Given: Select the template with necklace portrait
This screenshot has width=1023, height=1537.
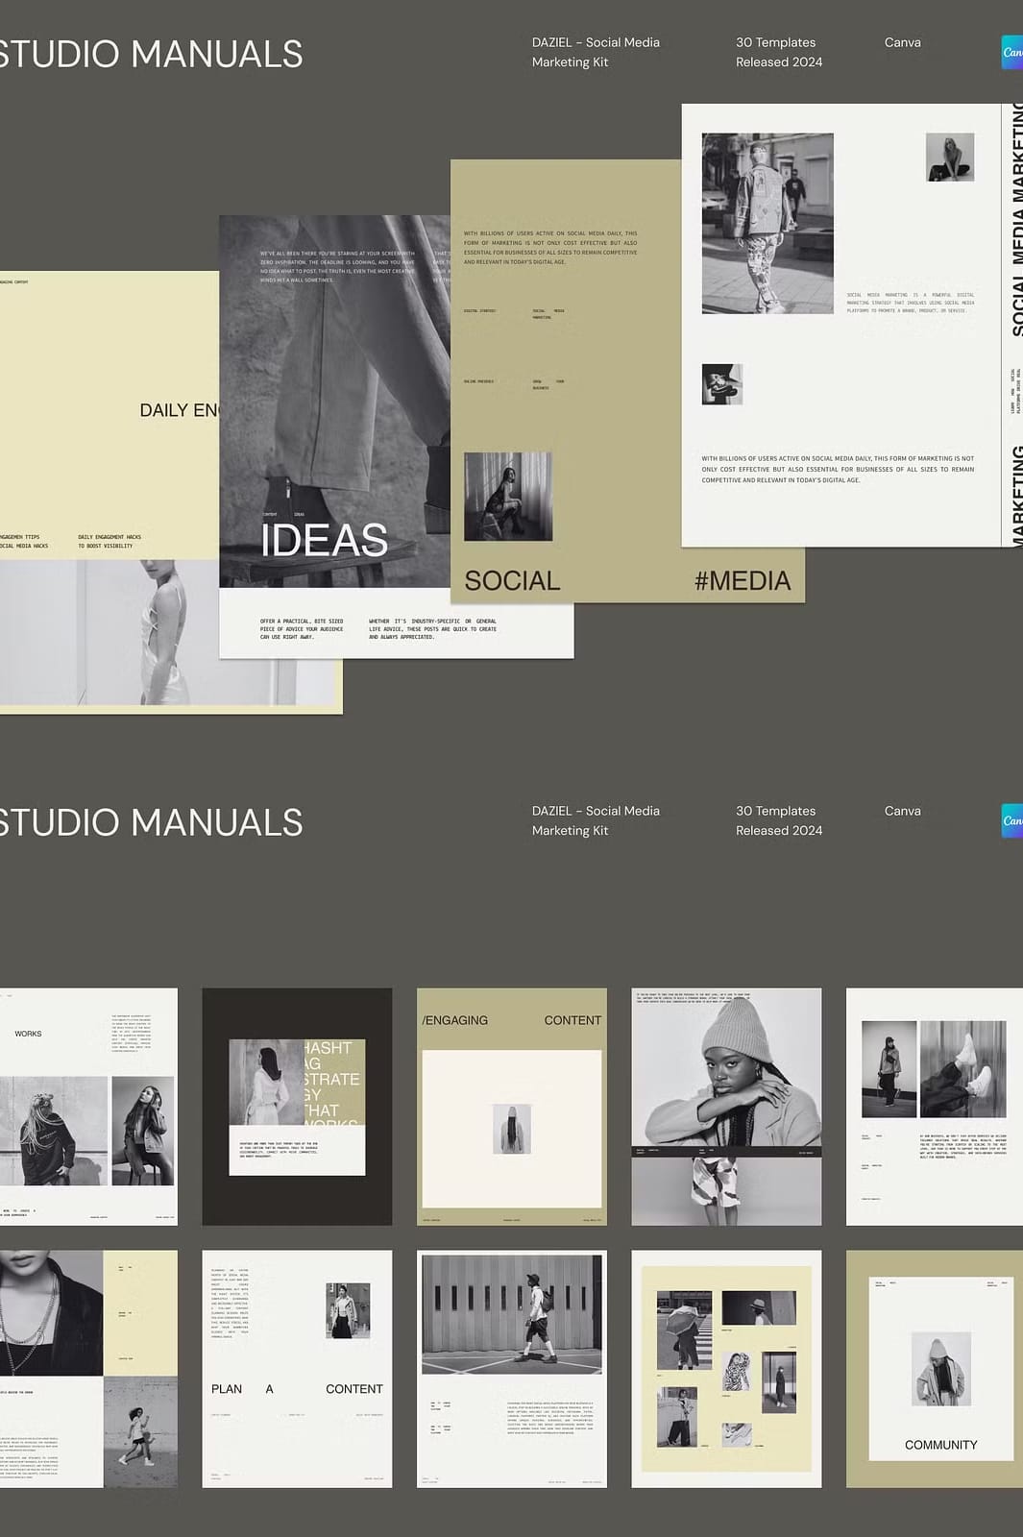Looking at the screenshot, I should [88, 1368].
